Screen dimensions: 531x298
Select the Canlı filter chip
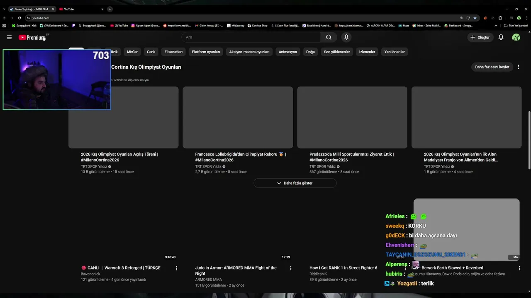(x=151, y=52)
